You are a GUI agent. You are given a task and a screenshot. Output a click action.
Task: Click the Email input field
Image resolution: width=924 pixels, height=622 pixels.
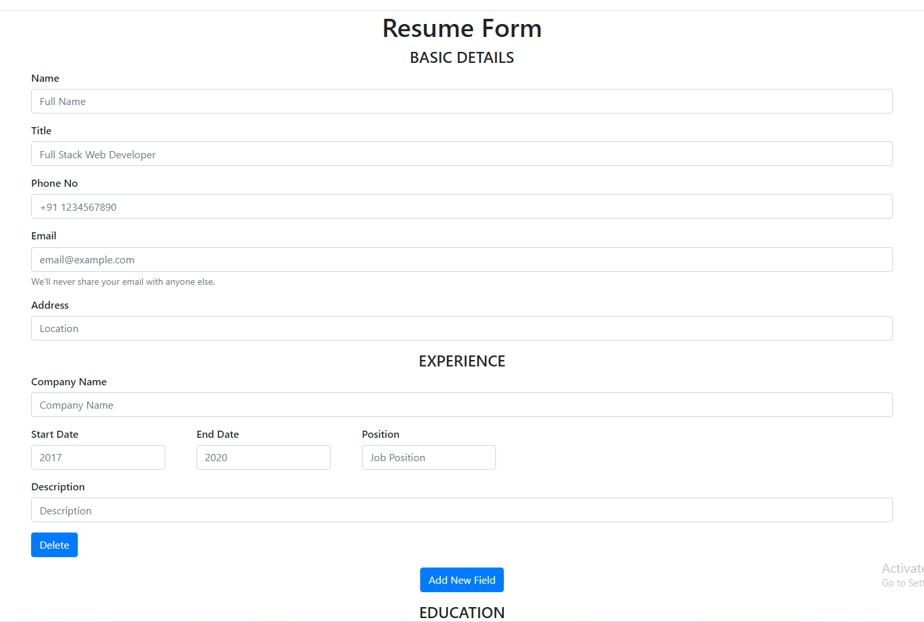tap(462, 259)
